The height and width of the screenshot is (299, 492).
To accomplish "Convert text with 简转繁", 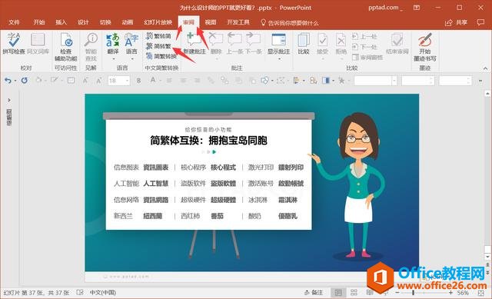I will coord(159,46).
